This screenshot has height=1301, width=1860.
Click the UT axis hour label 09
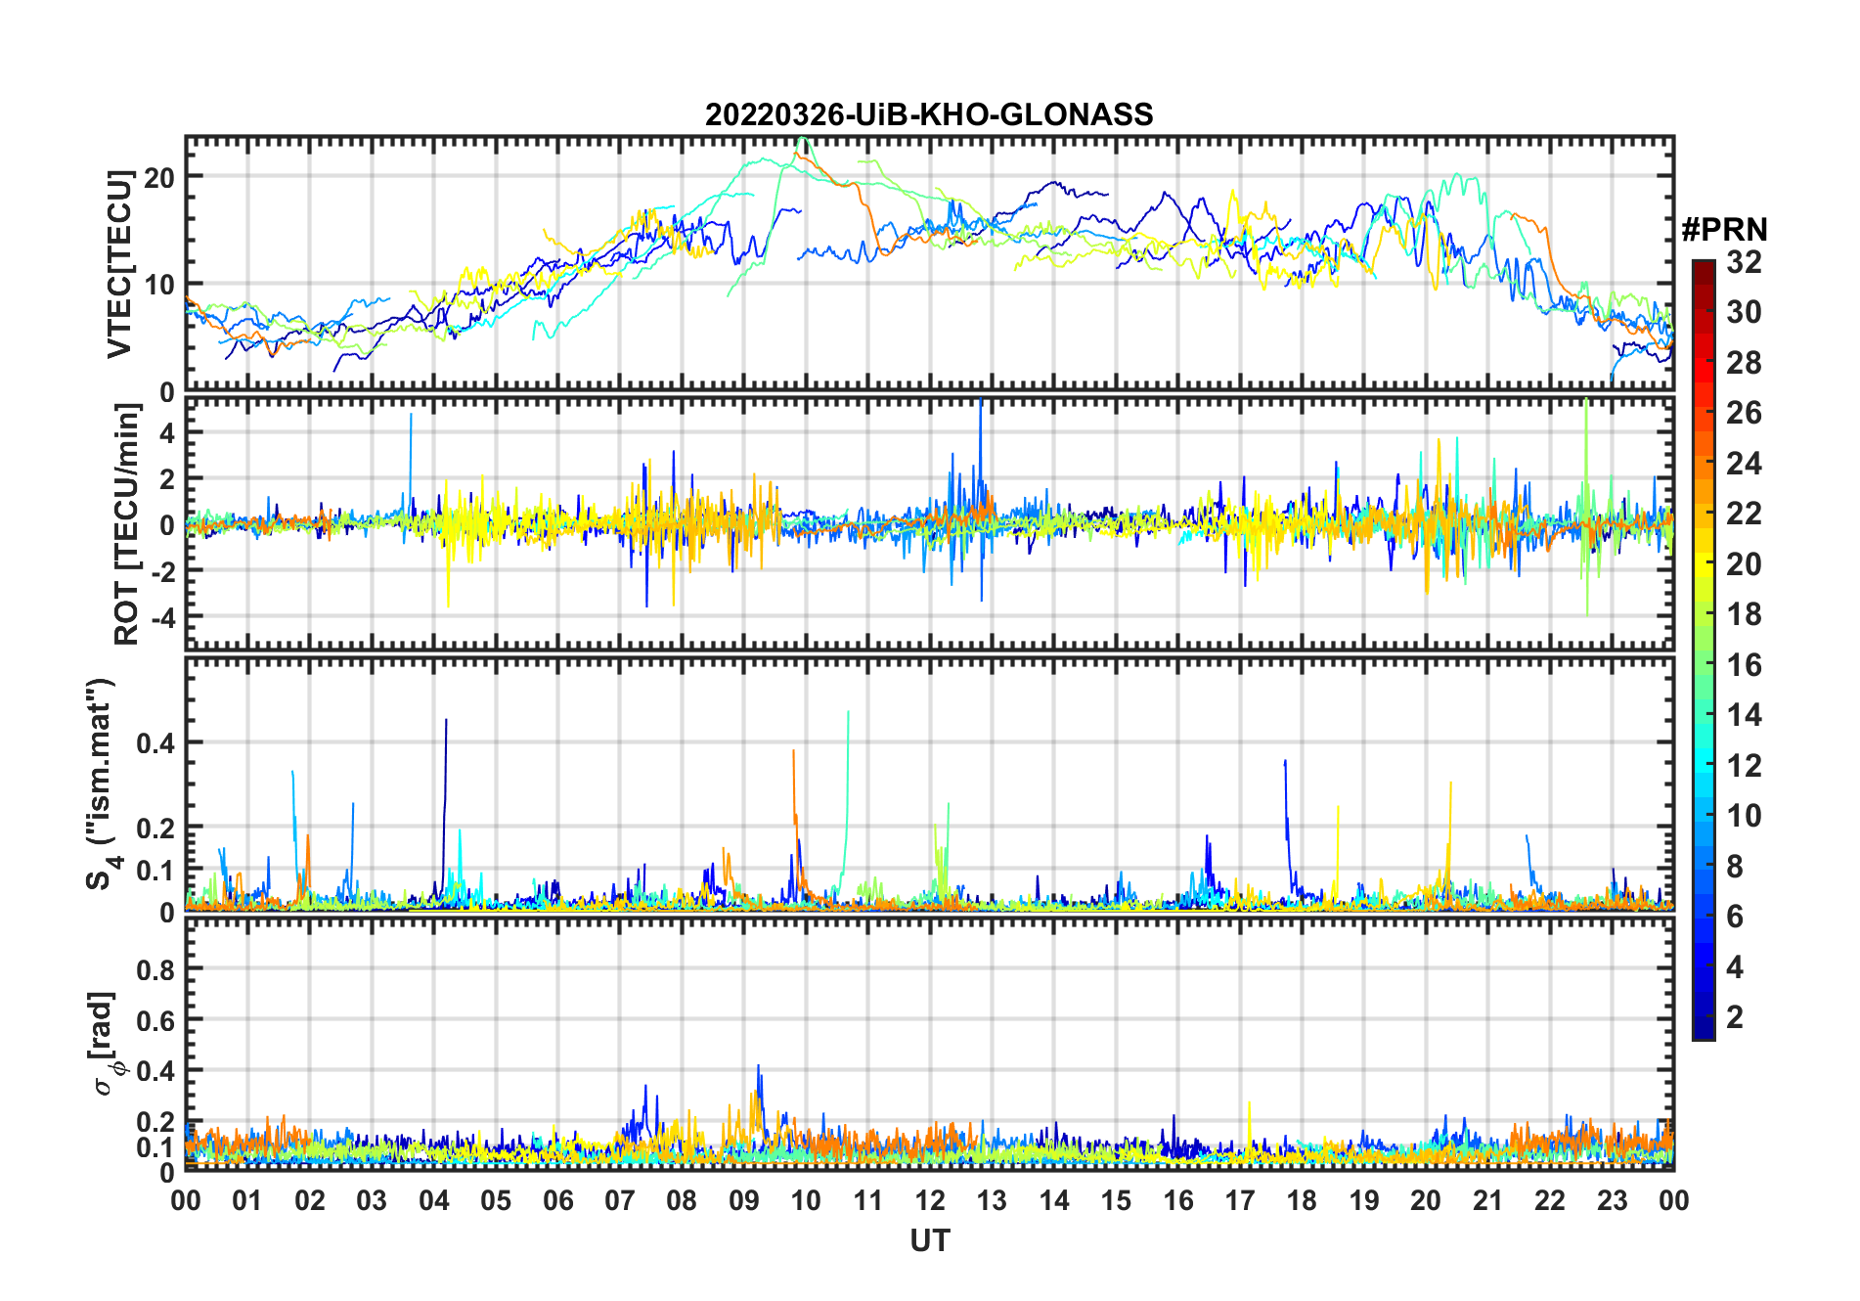tap(744, 1201)
